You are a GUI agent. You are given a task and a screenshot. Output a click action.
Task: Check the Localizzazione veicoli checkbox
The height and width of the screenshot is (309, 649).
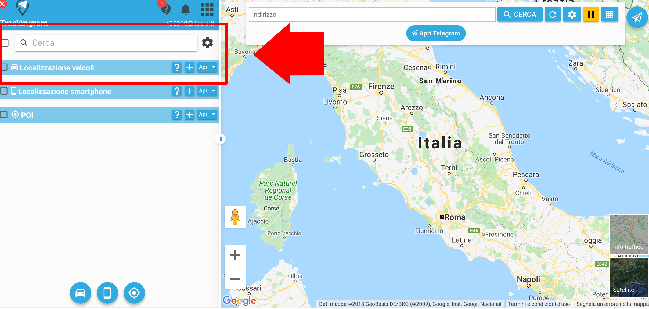click(x=4, y=67)
